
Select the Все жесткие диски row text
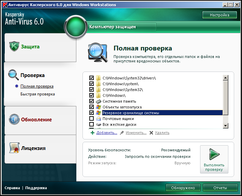coord(119,124)
